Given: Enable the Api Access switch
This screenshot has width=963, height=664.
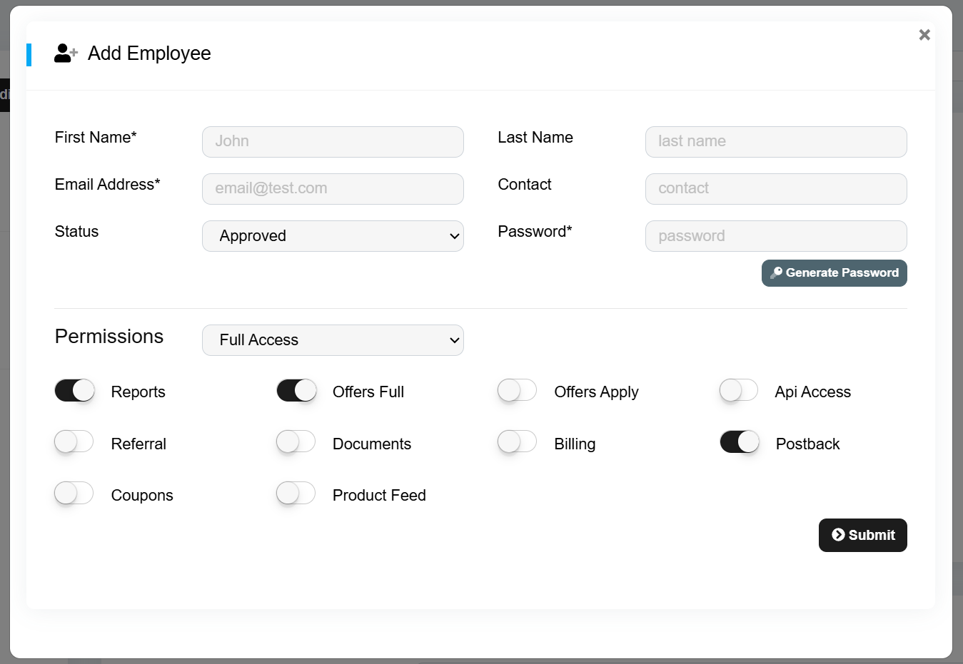Looking at the screenshot, I should tap(739, 391).
